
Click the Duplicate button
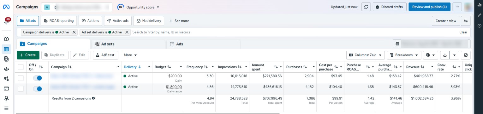[55, 55]
